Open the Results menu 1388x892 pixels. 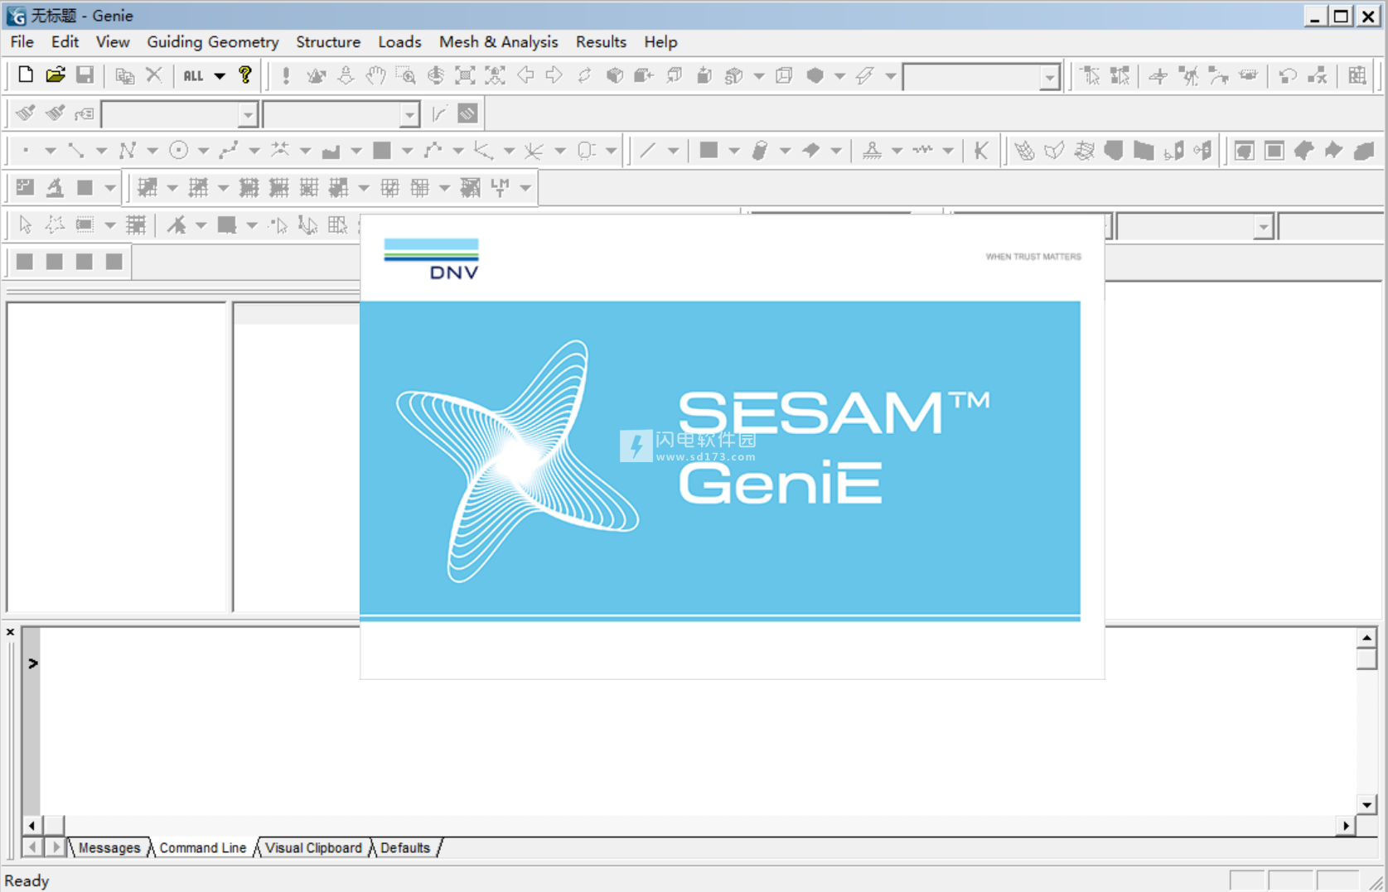point(601,41)
